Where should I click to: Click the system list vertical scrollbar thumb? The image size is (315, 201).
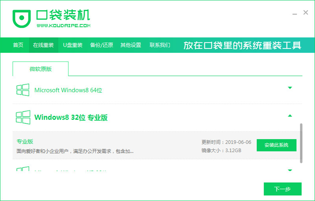[301, 143]
